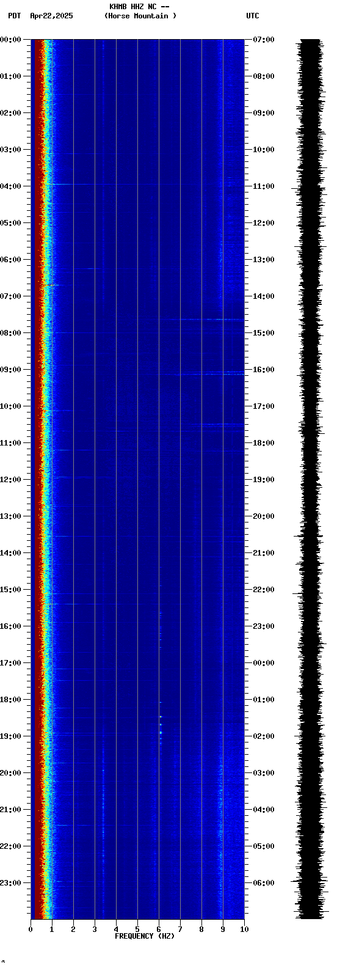The height and width of the screenshot is (968, 337).
Task: Click the PDT '04:00' time label
Action: click(10, 186)
